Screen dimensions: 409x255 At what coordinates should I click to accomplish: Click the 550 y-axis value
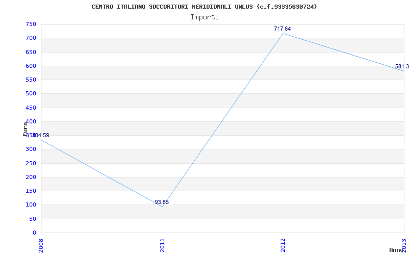[x=31, y=80]
